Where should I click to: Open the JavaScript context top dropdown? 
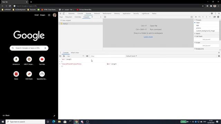(x=75, y=56)
